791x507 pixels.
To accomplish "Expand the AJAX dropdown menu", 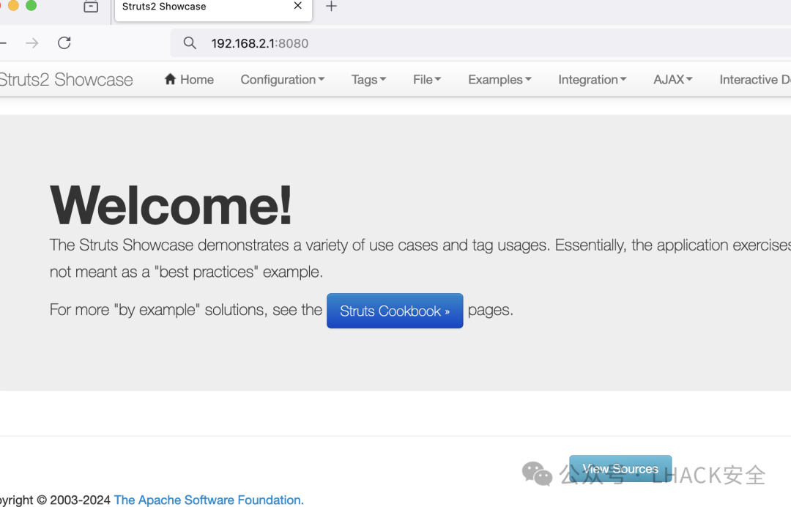I will pos(673,80).
